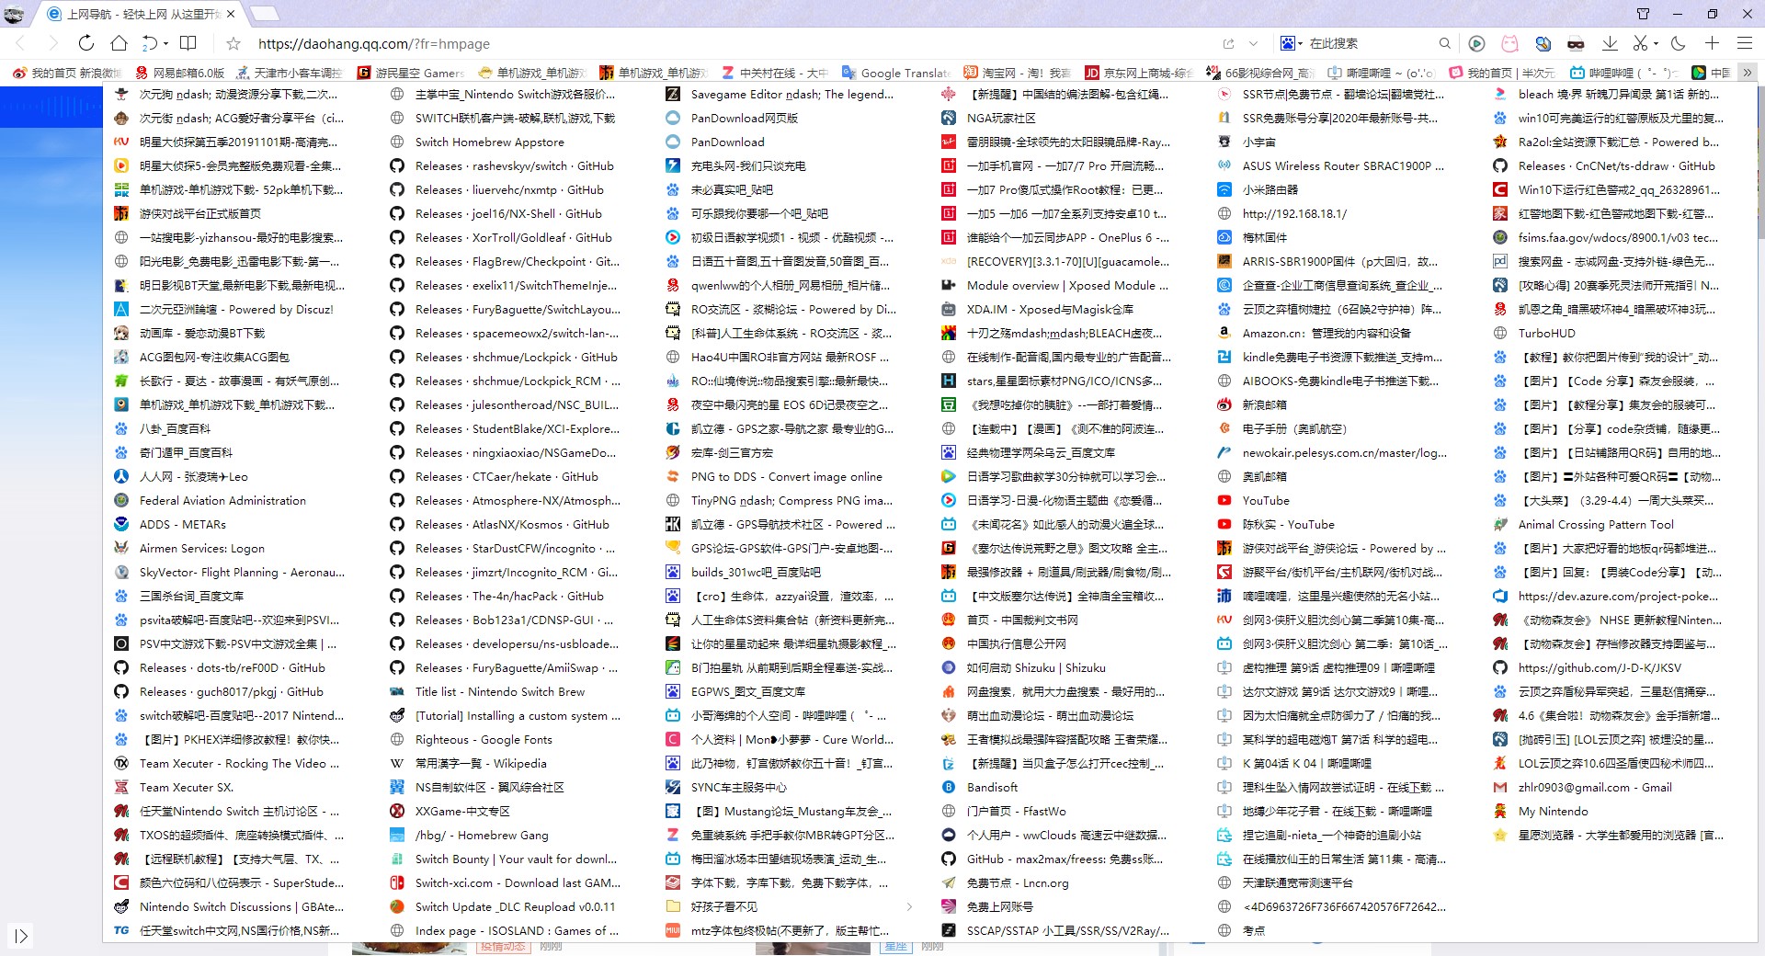This screenshot has height=956, width=1765.
Task: Open incognito mask icon
Action: point(1576,43)
